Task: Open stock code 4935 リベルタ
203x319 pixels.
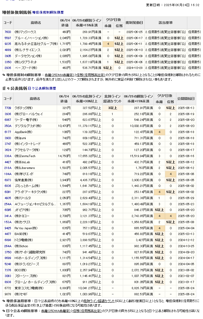Action: click(x=8, y=198)
